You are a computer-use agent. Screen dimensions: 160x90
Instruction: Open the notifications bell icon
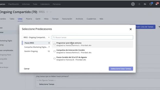156,4
